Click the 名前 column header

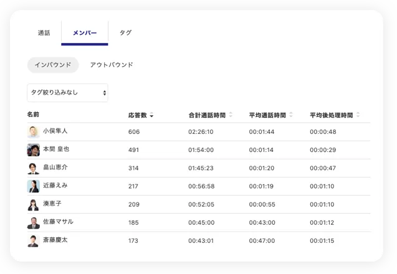[x=33, y=115]
